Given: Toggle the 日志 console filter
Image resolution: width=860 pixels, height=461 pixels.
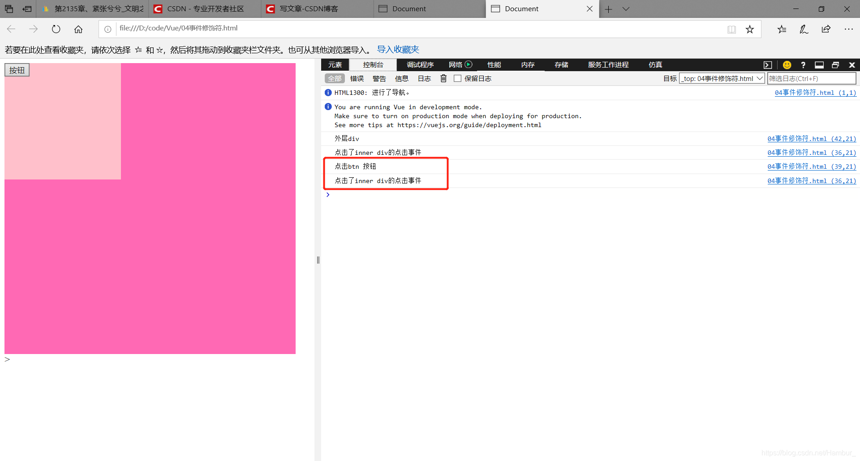Looking at the screenshot, I should [x=424, y=79].
